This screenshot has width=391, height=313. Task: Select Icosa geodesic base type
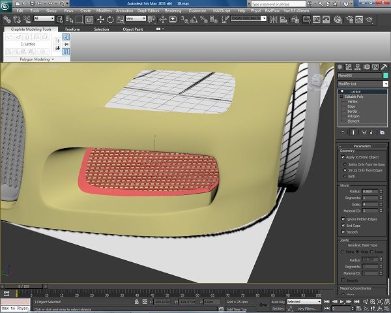372,252
